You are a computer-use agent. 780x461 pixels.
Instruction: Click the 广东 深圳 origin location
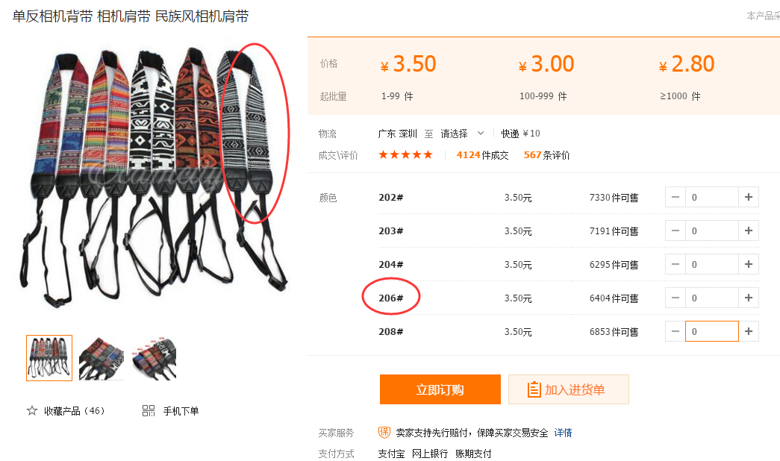tap(397, 134)
